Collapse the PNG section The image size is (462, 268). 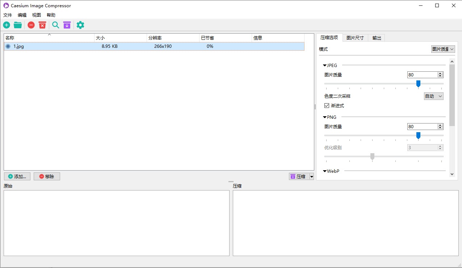pyautogui.click(x=325, y=117)
